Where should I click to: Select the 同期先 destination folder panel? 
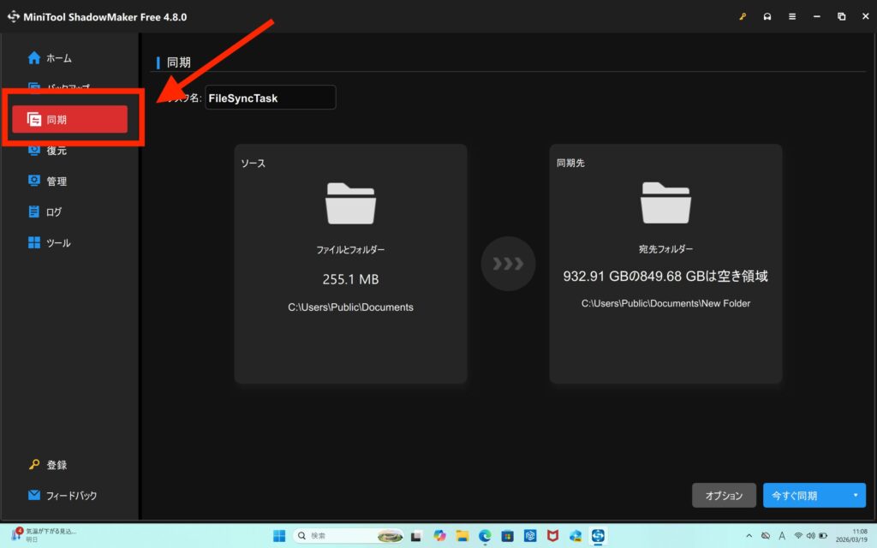665,264
